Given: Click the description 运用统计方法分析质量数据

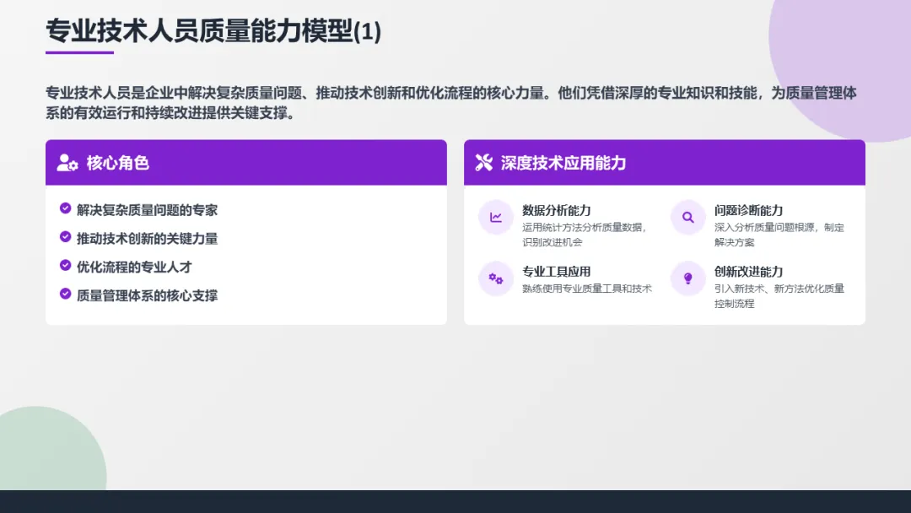Looking at the screenshot, I should coord(584,235).
